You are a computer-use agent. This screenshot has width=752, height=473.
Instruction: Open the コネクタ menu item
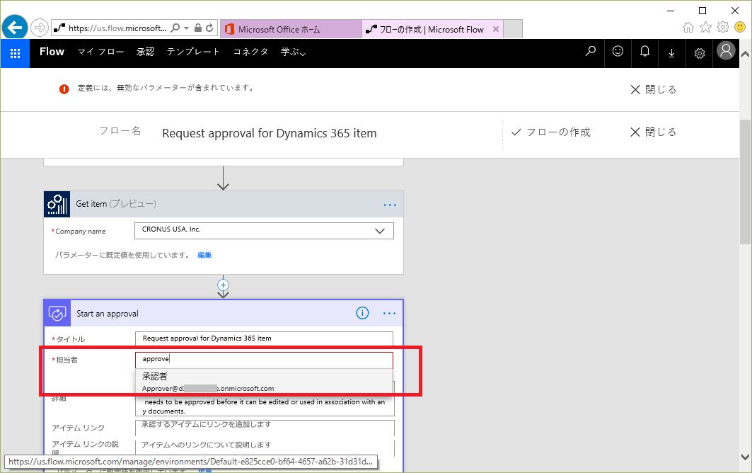[250, 52]
